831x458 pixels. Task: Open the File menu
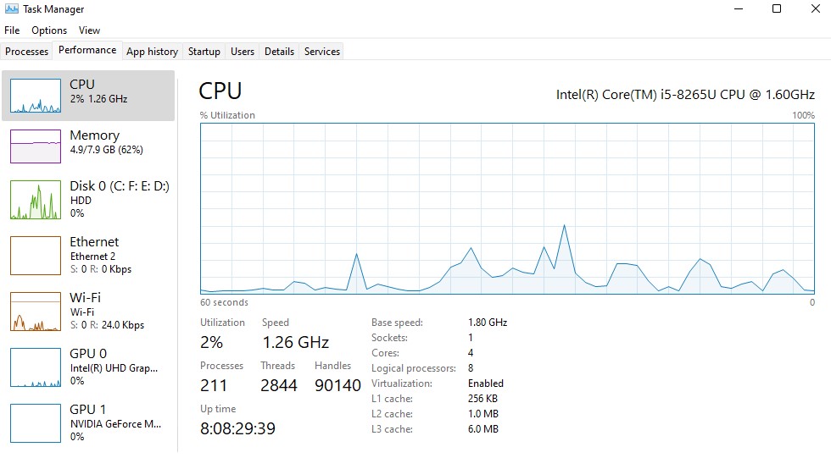[12, 30]
